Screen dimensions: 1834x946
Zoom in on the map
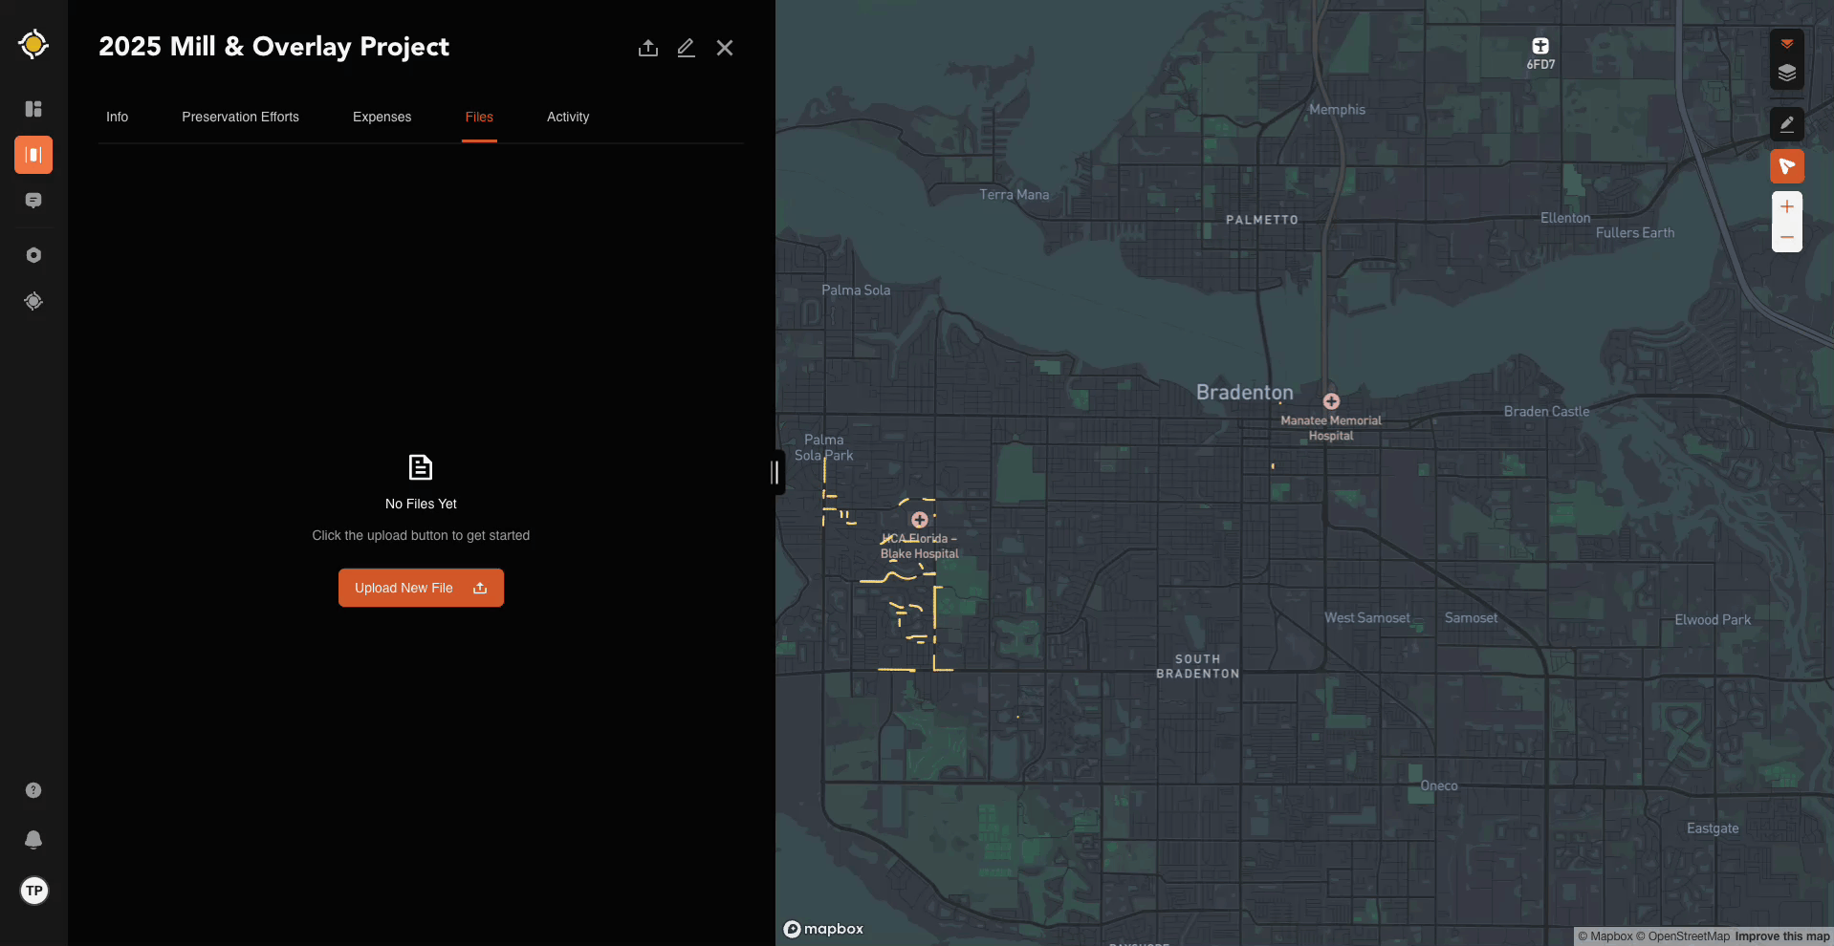[1786, 207]
